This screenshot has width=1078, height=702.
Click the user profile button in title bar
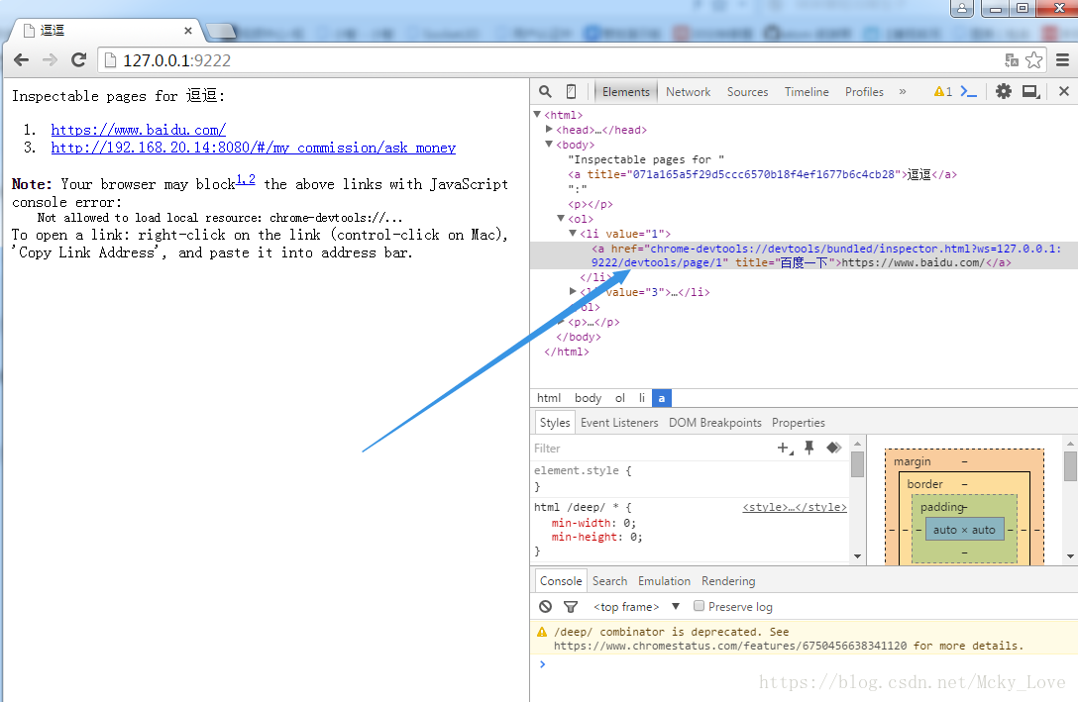[962, 8]
